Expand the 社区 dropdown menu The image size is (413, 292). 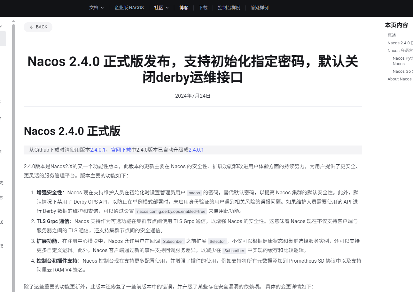point(161,8)
